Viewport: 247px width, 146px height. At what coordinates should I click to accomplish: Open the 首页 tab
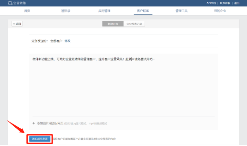tap(27, 11)
